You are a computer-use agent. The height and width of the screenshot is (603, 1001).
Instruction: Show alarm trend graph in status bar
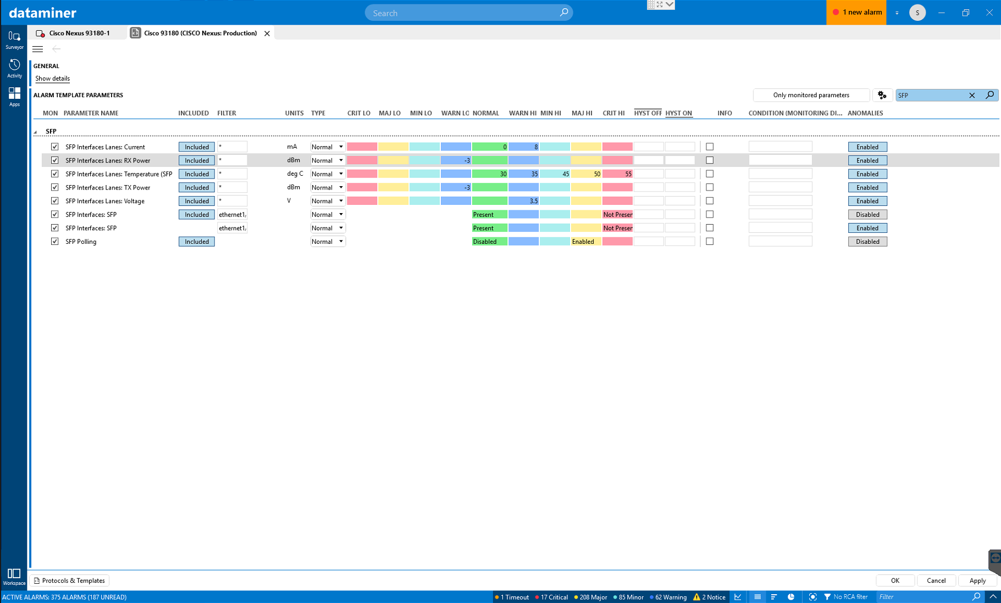coord(738,597)
